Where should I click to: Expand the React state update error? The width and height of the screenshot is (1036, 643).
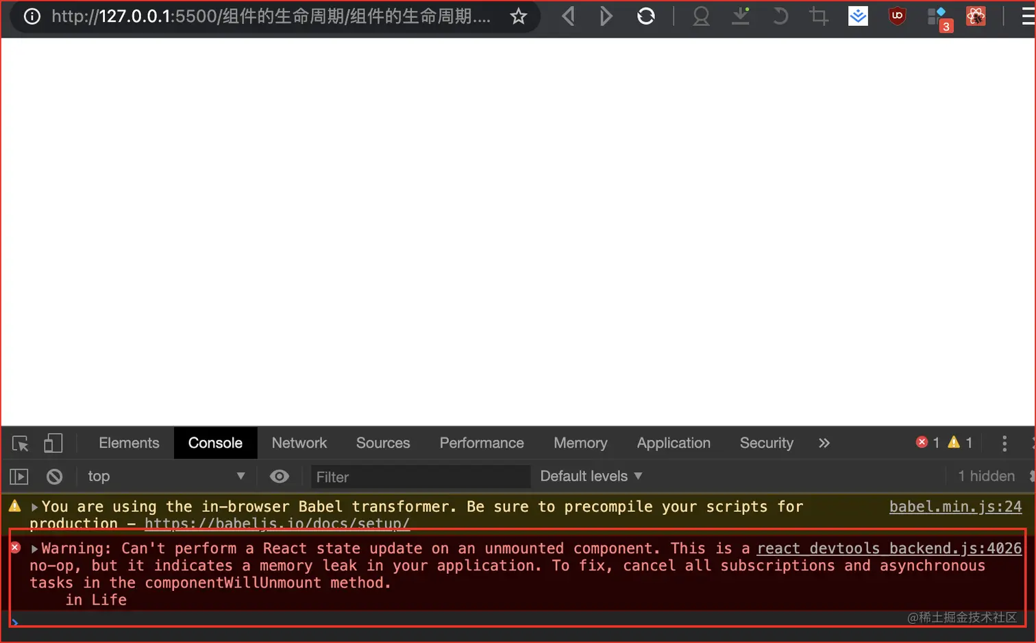click(x=34, y=549)
